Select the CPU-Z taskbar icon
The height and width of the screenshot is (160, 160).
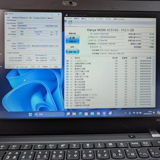tap(104, 113)
